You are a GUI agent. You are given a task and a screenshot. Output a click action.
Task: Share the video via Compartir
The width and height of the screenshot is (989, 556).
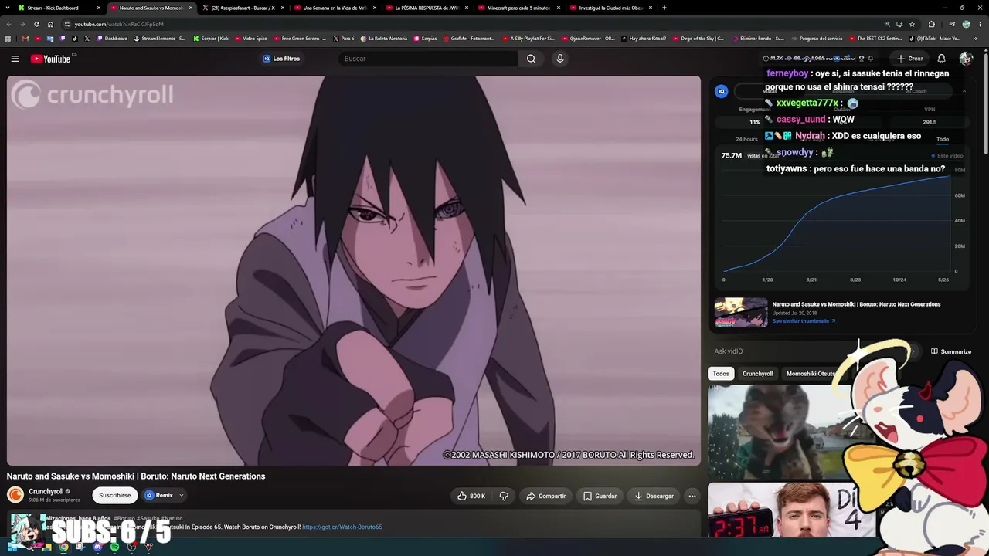pos(545,496)
